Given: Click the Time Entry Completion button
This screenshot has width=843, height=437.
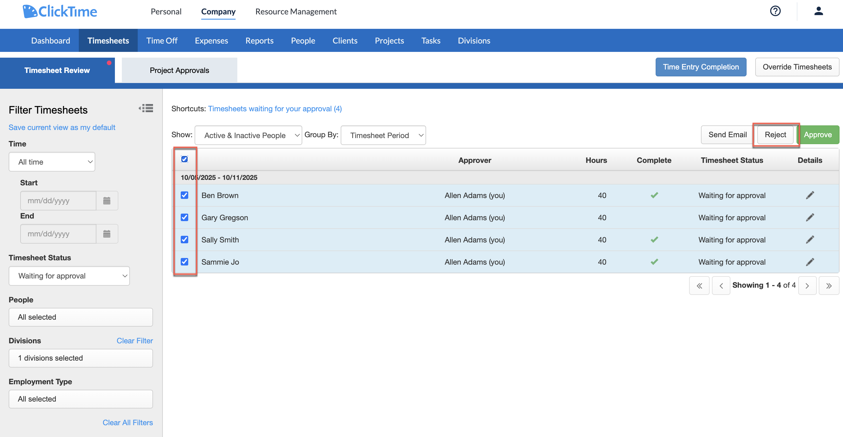Looking at the screenshot, I should point(701,67).
